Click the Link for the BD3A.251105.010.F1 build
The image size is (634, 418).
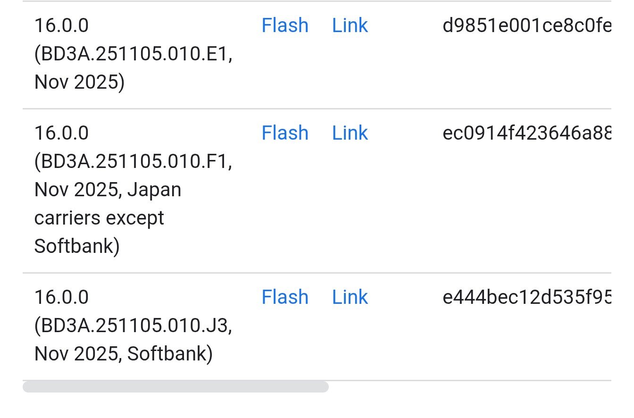click(x=350, y=133)
